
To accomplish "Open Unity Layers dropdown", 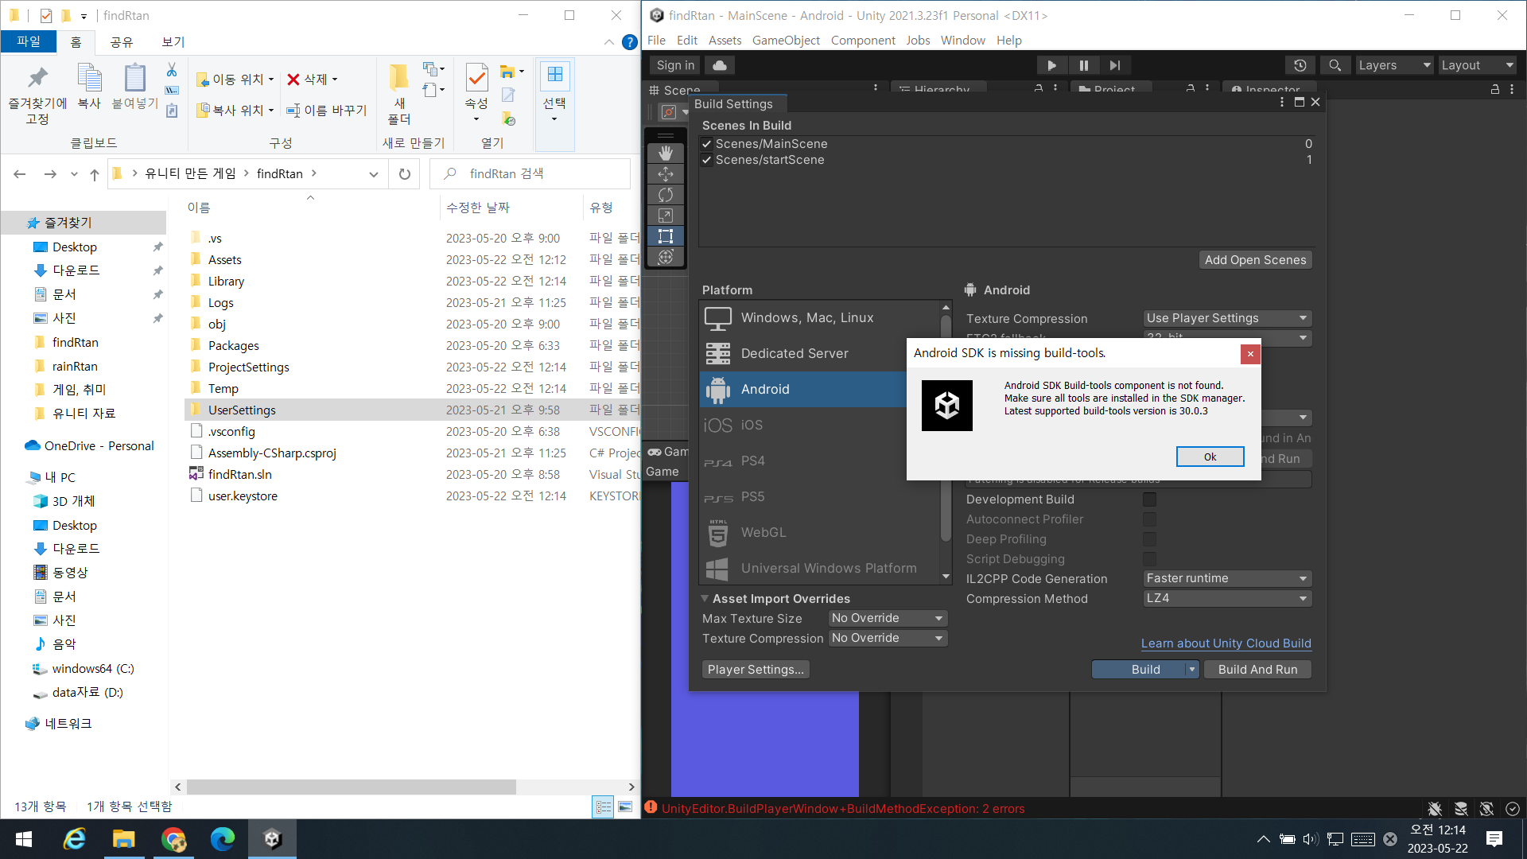I will pos(1394,65).
